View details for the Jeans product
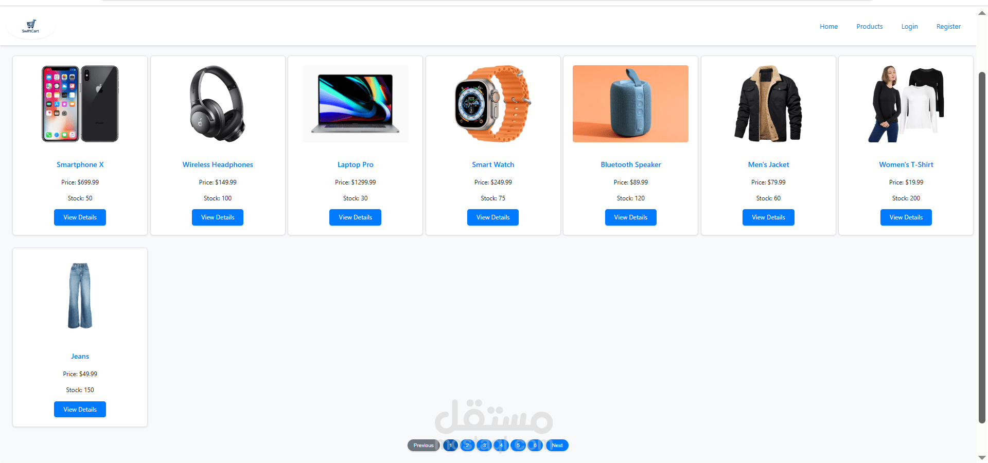988x463 pixels. point(80,410)
